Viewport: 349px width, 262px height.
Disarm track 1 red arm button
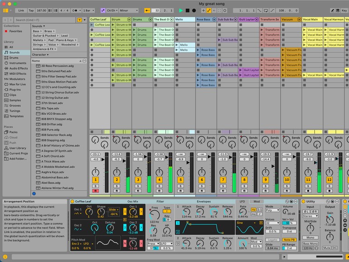tap(96, 191)
